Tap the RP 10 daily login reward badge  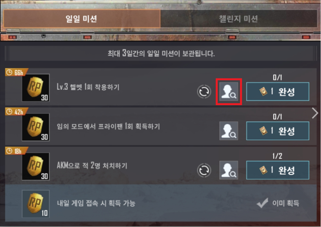coord(36,204)
